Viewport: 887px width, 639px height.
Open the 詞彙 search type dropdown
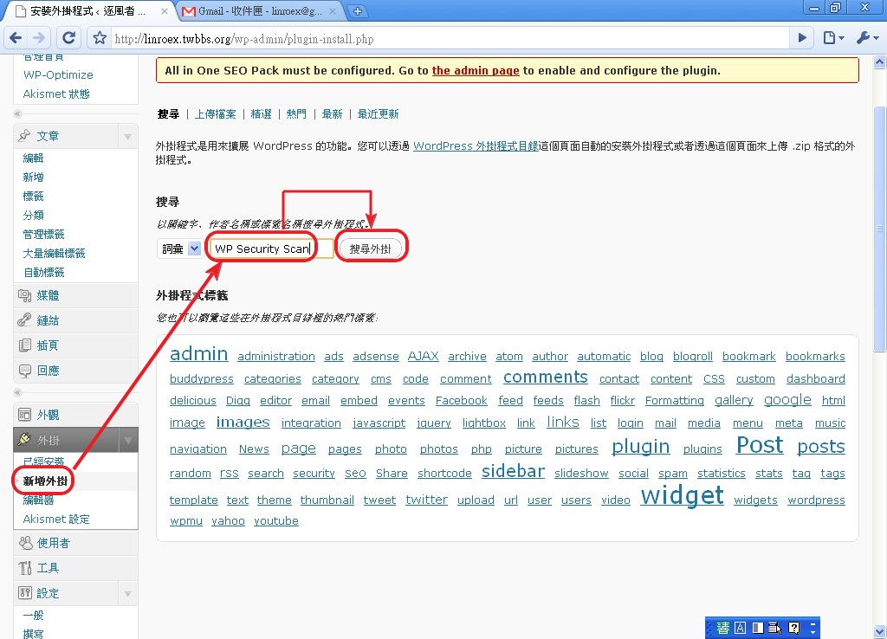coord(178,248)
